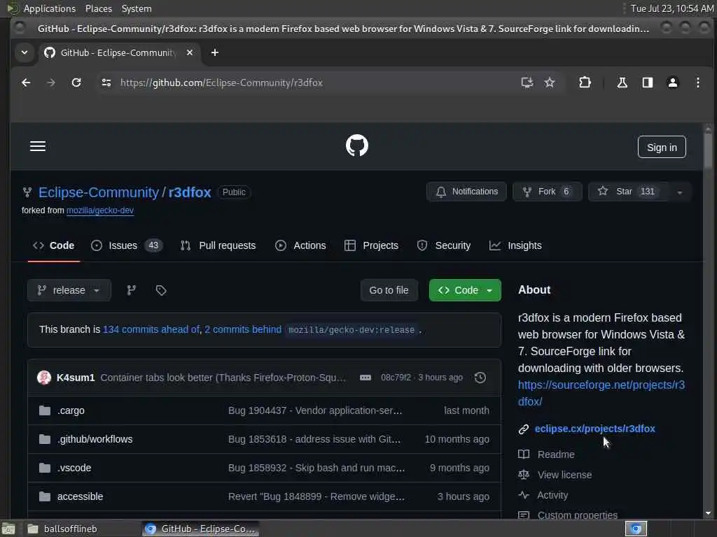Image resolution: width=717 pixels, height=537 pixels.
Task: Open View license link
Action: pyautogui.click(x=564, y=475)
